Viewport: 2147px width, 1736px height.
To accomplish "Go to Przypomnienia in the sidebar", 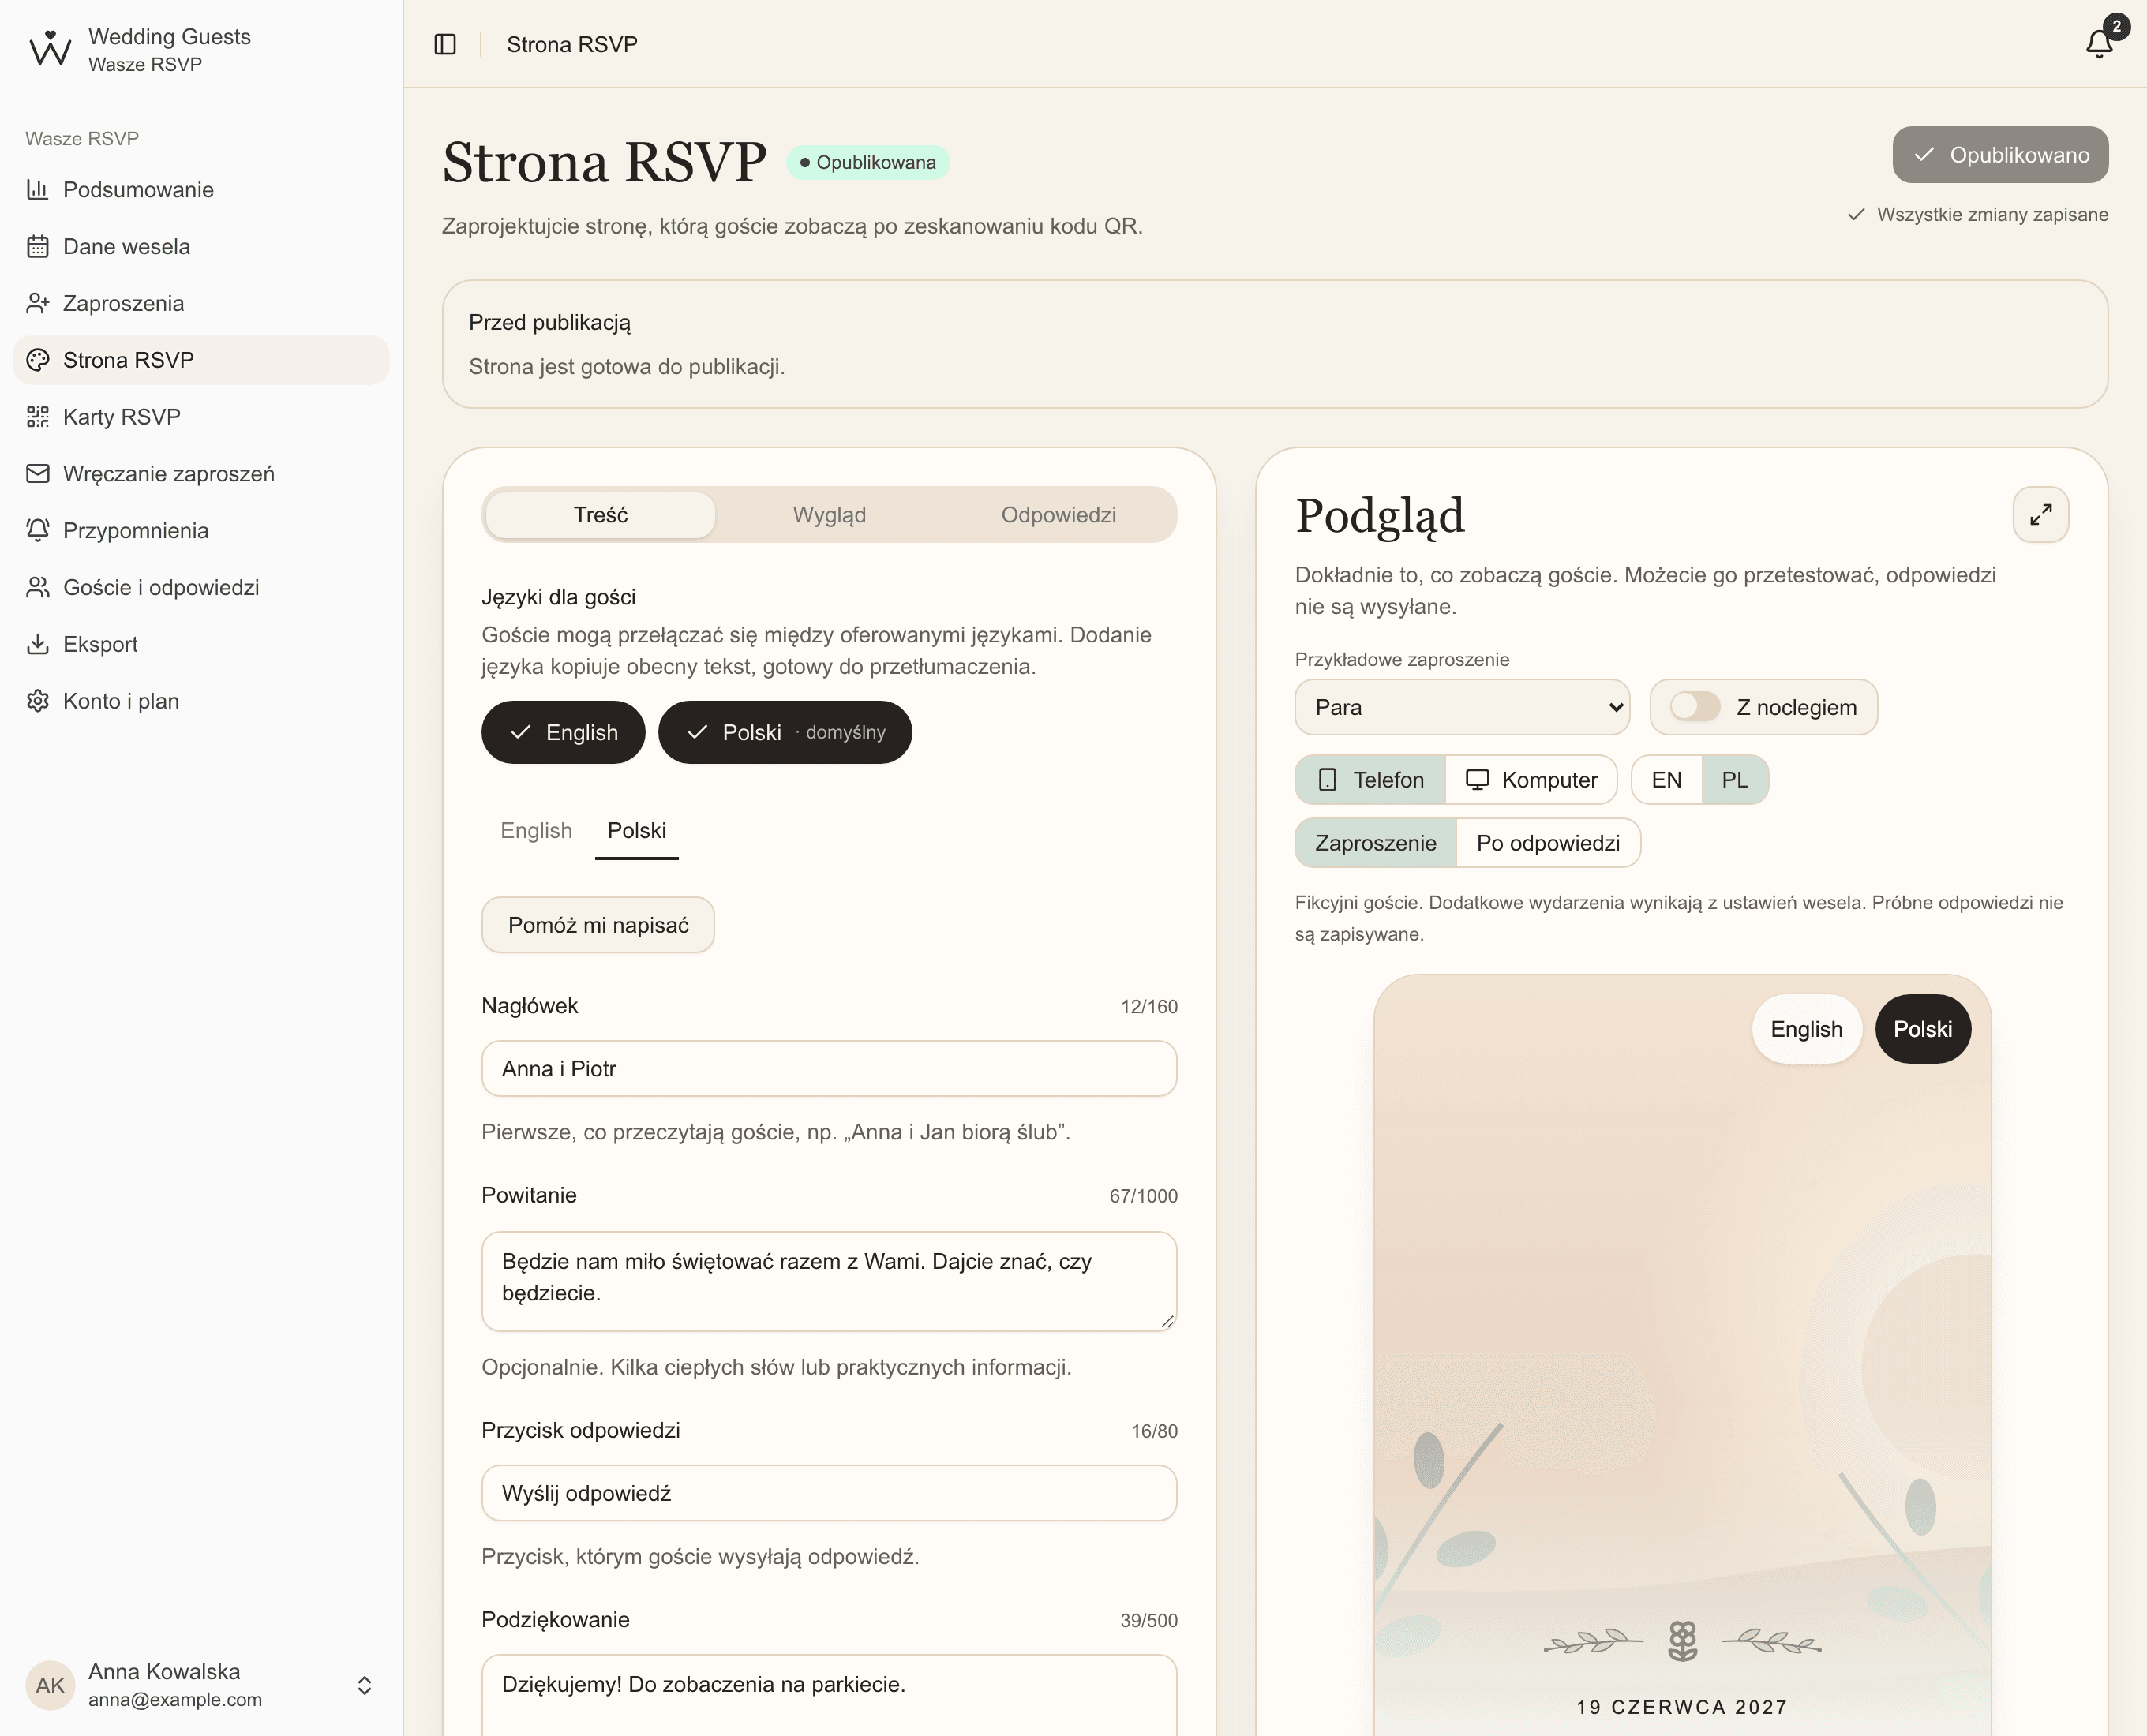I will (201, 531).
